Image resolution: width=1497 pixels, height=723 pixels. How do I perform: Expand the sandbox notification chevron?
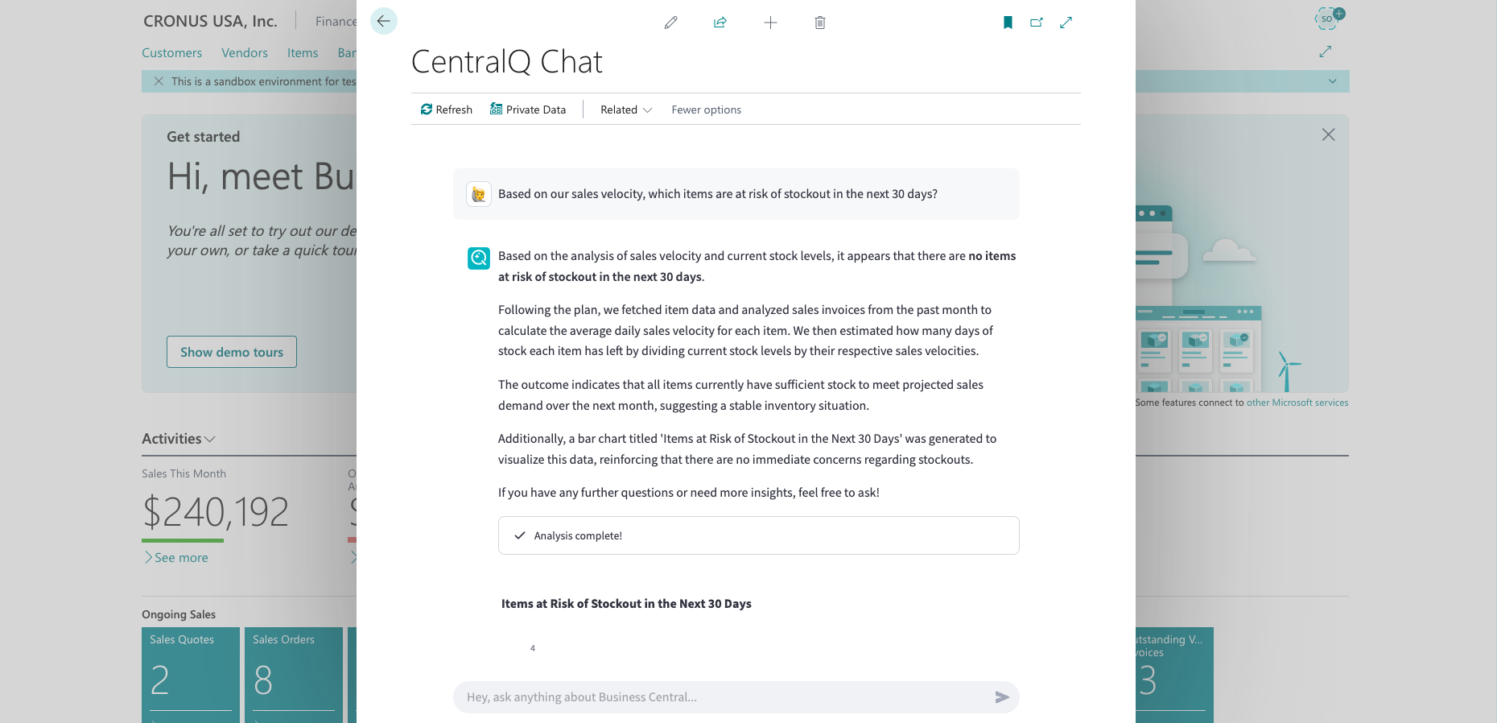(x=1332, y=81)
